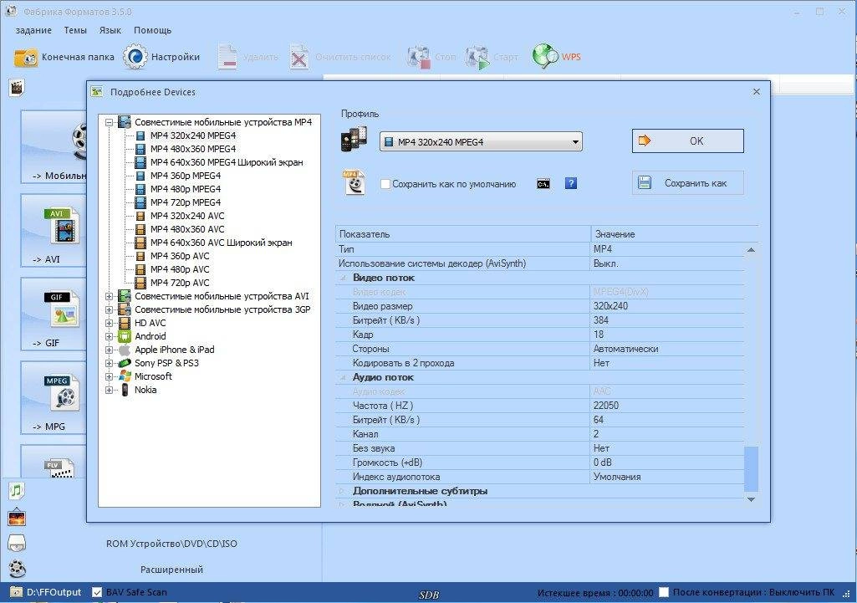The height and width of the screenshot is (603, 857).
Task: Click the OK button
Action: 687,141
